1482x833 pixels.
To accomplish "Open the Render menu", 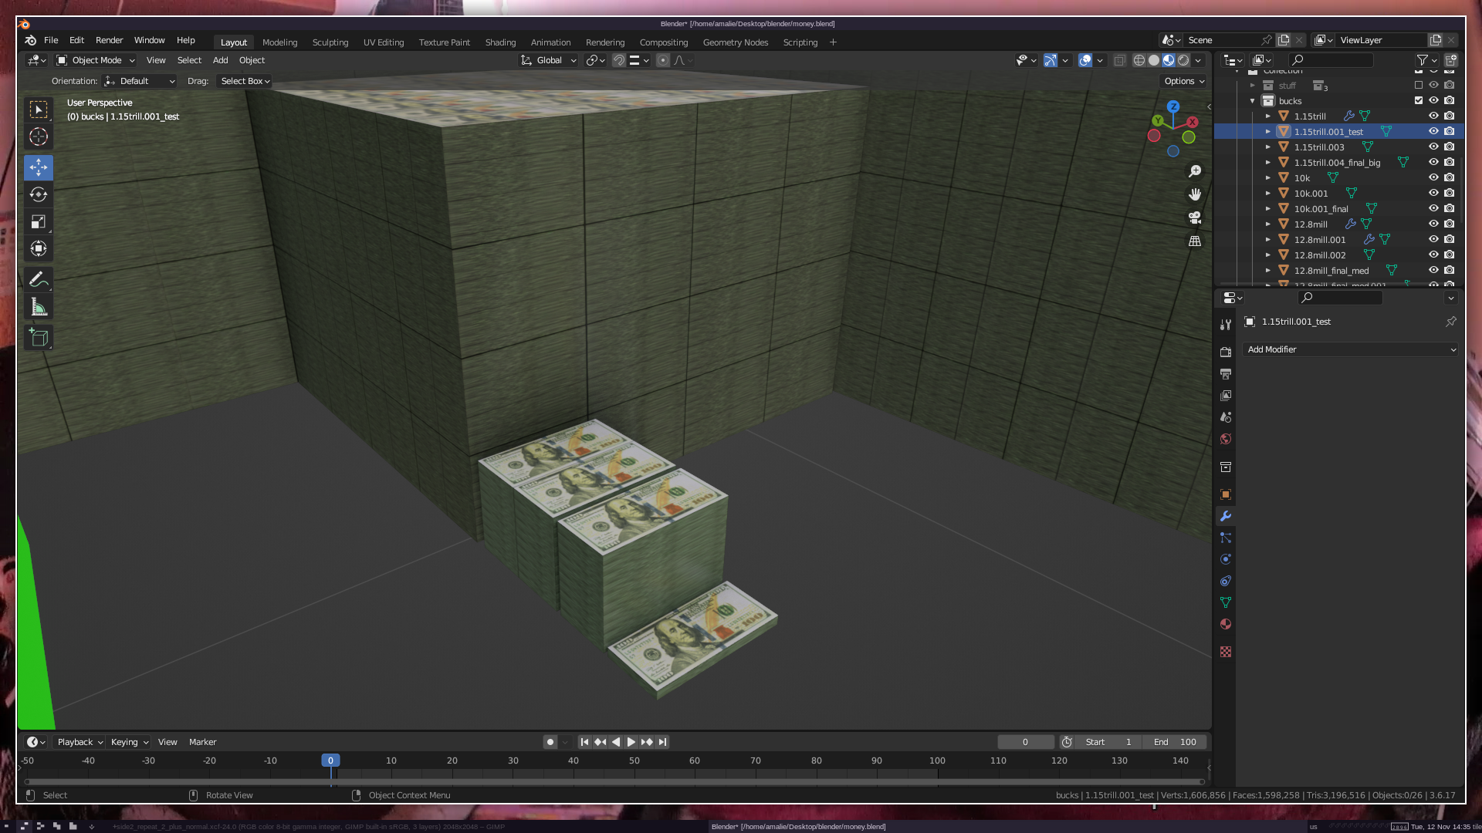I will click(109, 40).
